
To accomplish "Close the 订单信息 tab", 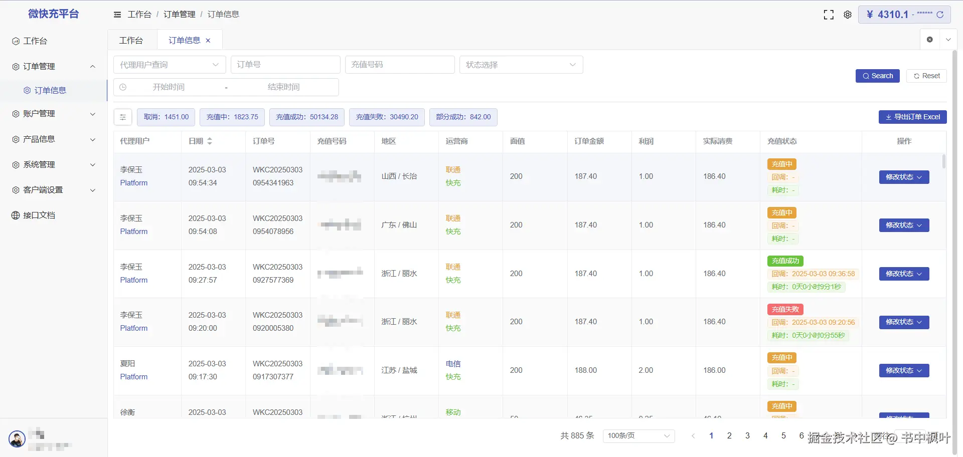I will pos(208,41).
